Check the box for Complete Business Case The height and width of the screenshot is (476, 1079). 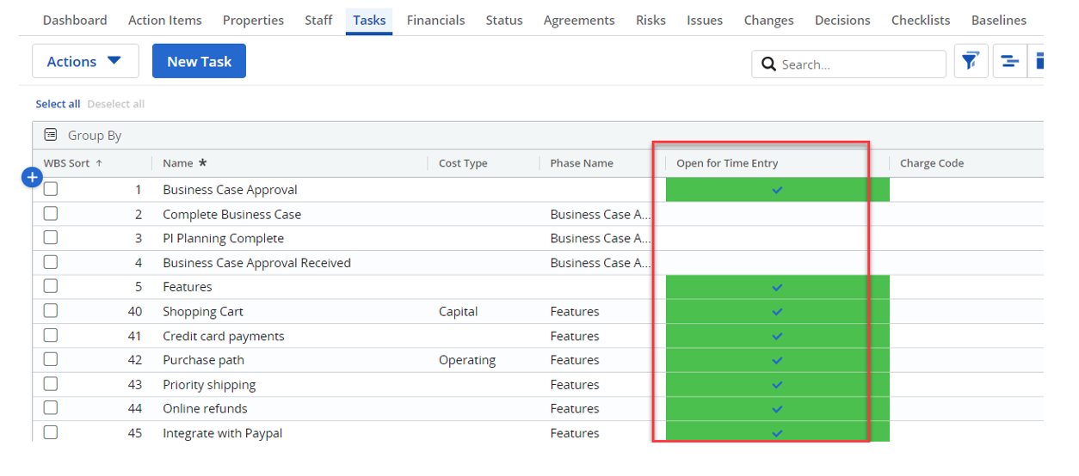tap(51, 213)
